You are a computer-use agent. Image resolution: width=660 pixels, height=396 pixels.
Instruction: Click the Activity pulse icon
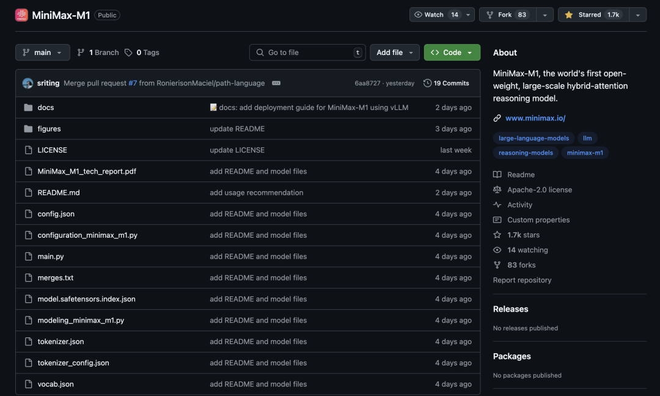pyautogui.click(x=497, y=205)
